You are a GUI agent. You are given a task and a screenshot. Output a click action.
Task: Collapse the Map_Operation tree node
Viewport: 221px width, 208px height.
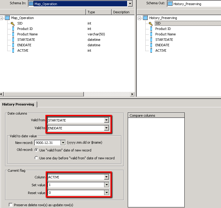(x=2, y=18)
